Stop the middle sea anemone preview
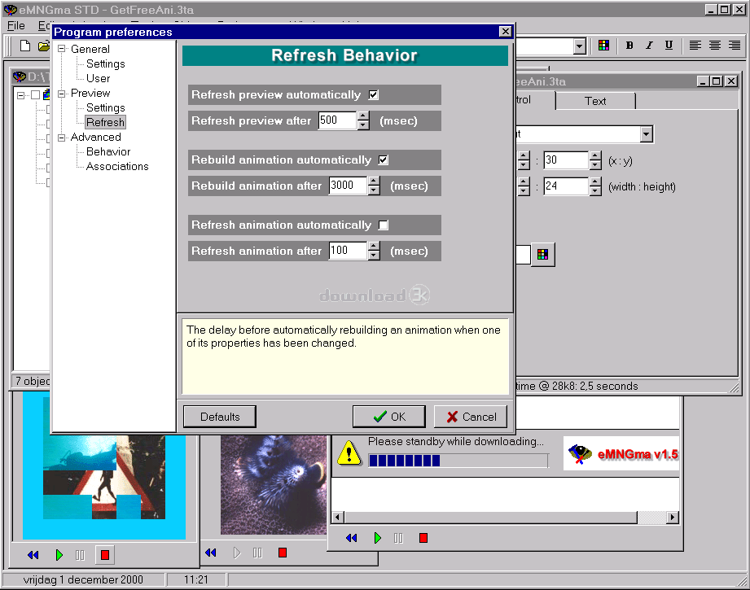This screenshot has height=590, width=750. pos(283,553)
